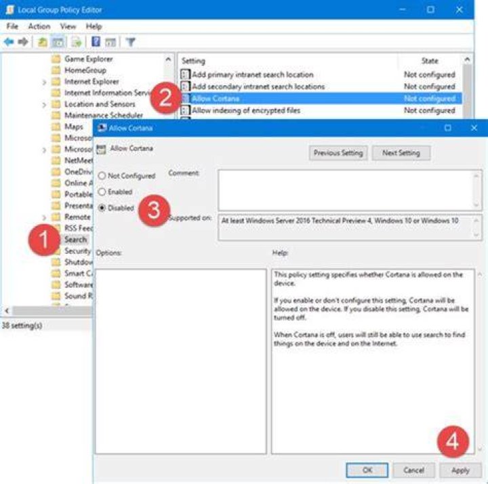Open the Help menu
Screen dimensions: 488x484
[94, 26]
